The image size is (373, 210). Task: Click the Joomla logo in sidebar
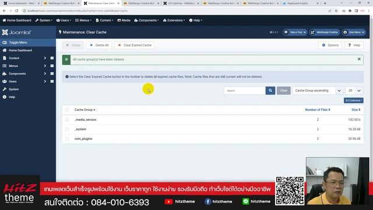17,32
